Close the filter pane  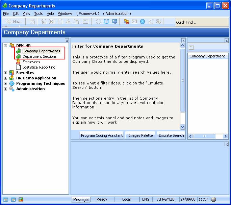click(183, 41)
